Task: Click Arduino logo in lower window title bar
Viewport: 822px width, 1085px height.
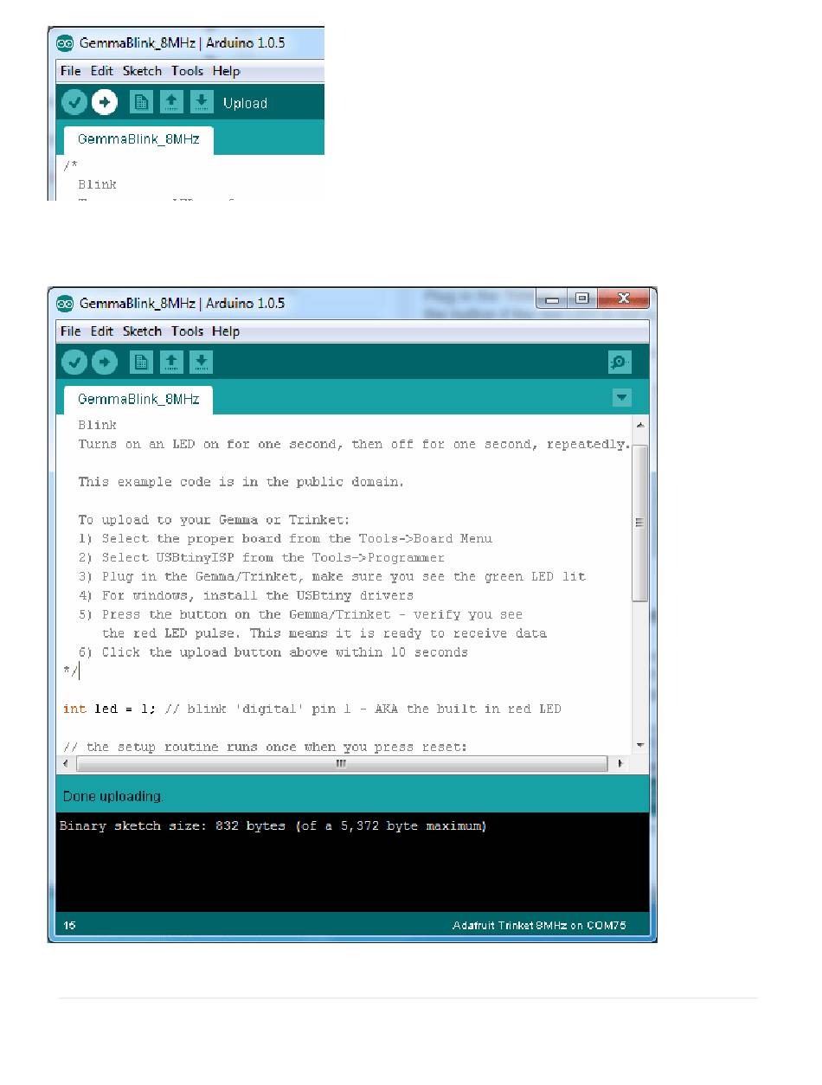Action: [66, 303]
